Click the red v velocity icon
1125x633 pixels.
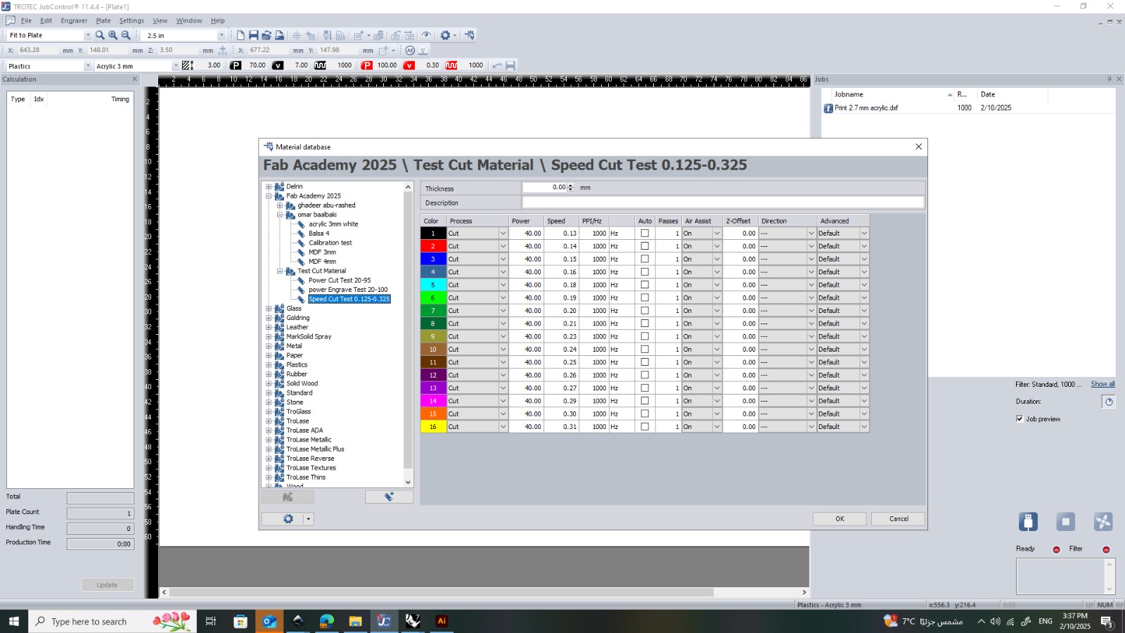pyautogui.click(x=409, y=65)
